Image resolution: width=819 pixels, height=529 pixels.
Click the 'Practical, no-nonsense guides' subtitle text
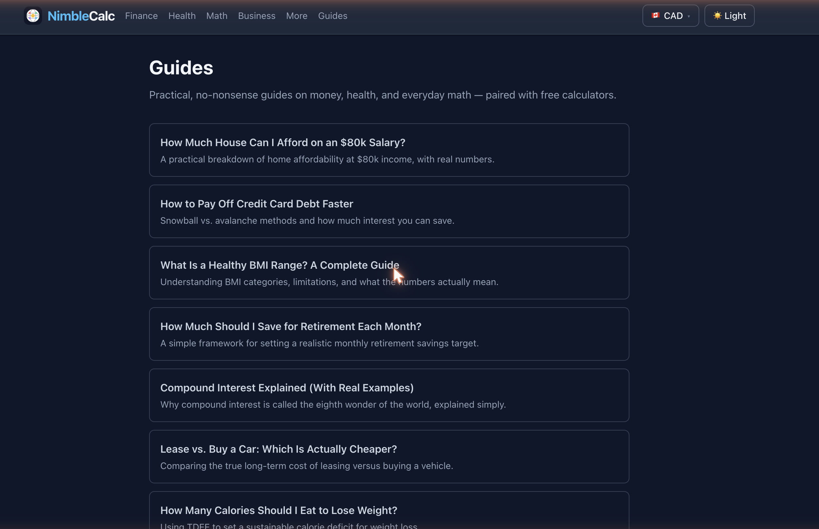[x=382, y=95]
